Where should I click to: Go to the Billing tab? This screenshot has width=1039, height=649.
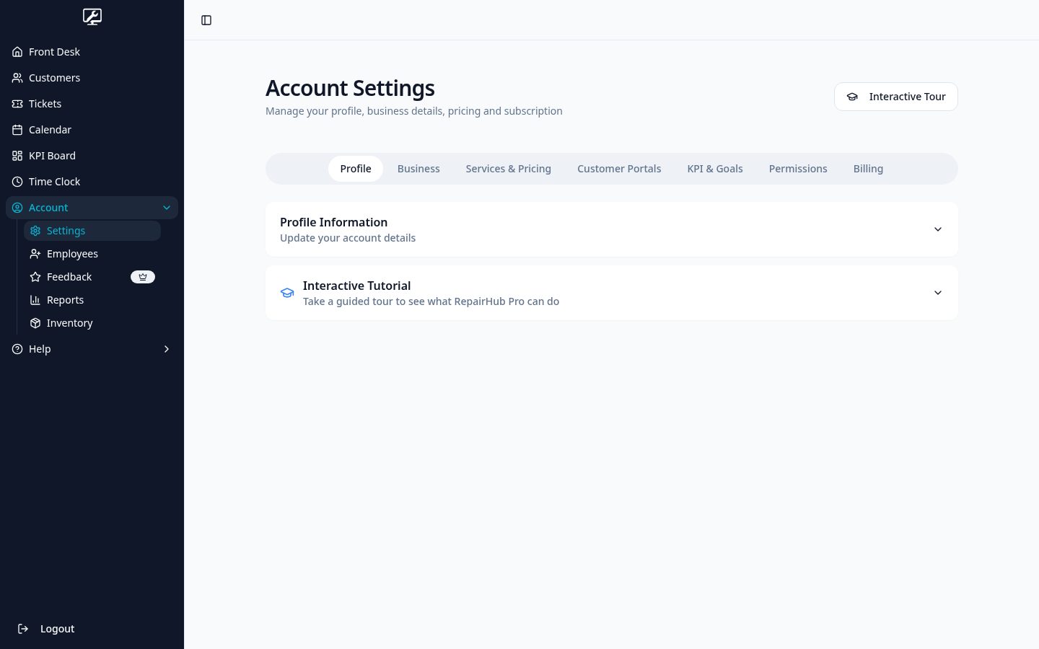coord(868,169)
